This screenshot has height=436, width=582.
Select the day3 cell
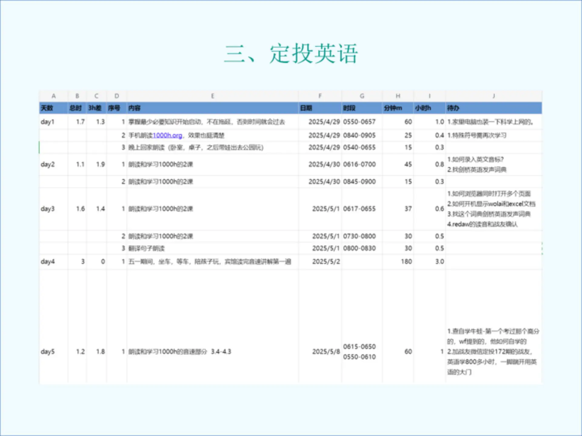point(48,209)
